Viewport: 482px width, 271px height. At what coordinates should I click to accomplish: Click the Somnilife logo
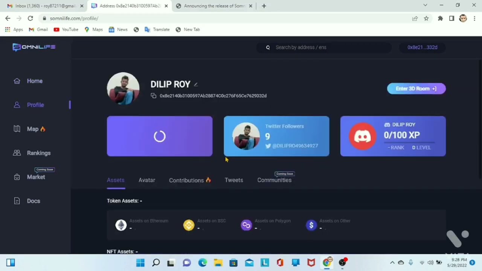tap(34, 47)
